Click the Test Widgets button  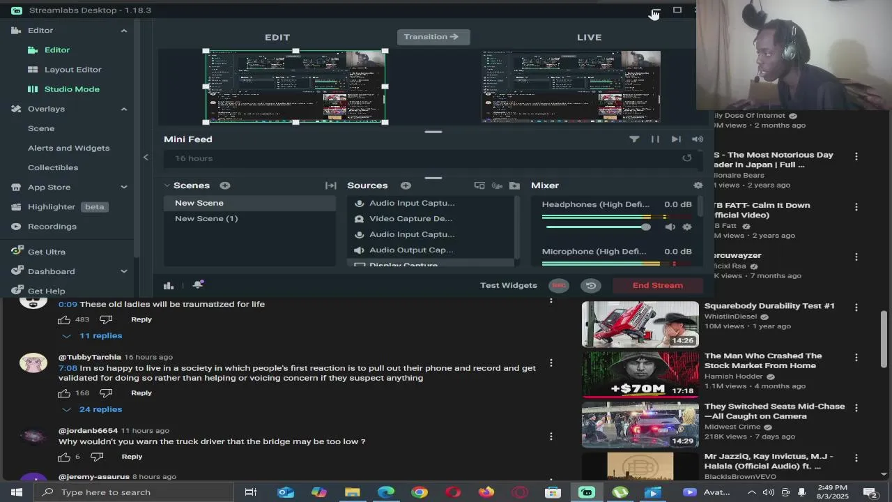click(509, 285)
